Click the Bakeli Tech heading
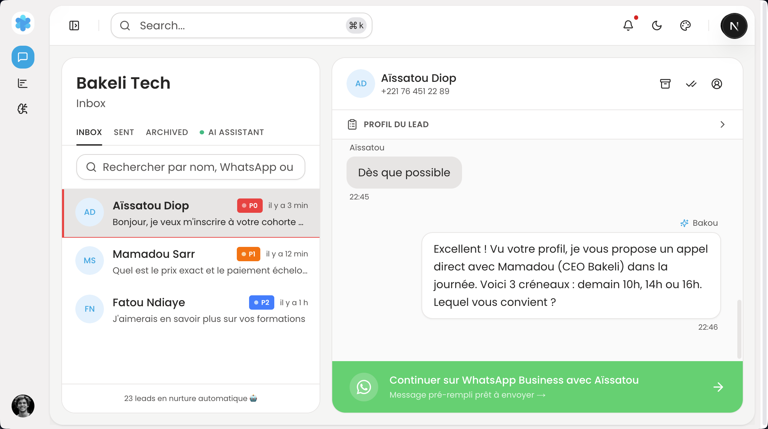The height and width of the screenshot is (429, 768). 123,83
